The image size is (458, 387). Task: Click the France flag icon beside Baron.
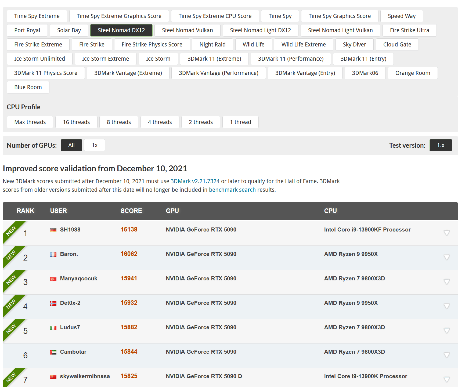coord(53,255)
